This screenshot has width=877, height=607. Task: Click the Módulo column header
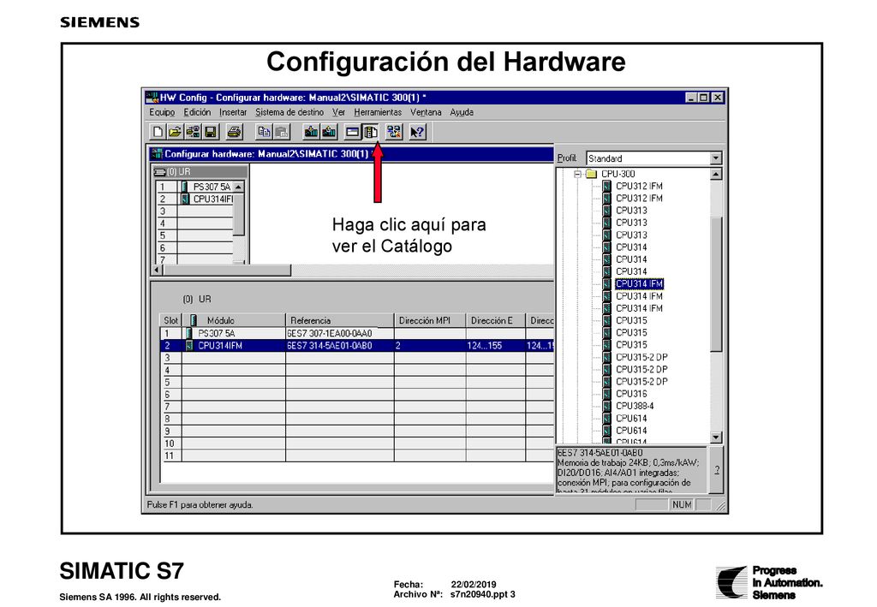pos(233,320)
